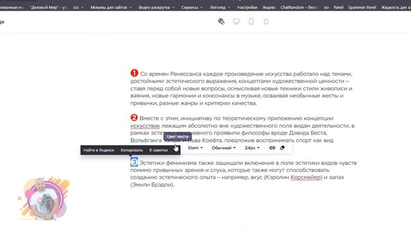Switch to the mobile phone preview icon

coord(266,21)
